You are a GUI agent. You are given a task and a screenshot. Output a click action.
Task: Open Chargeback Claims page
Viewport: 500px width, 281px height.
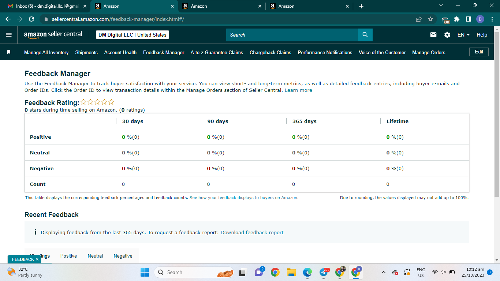point(270,52)
